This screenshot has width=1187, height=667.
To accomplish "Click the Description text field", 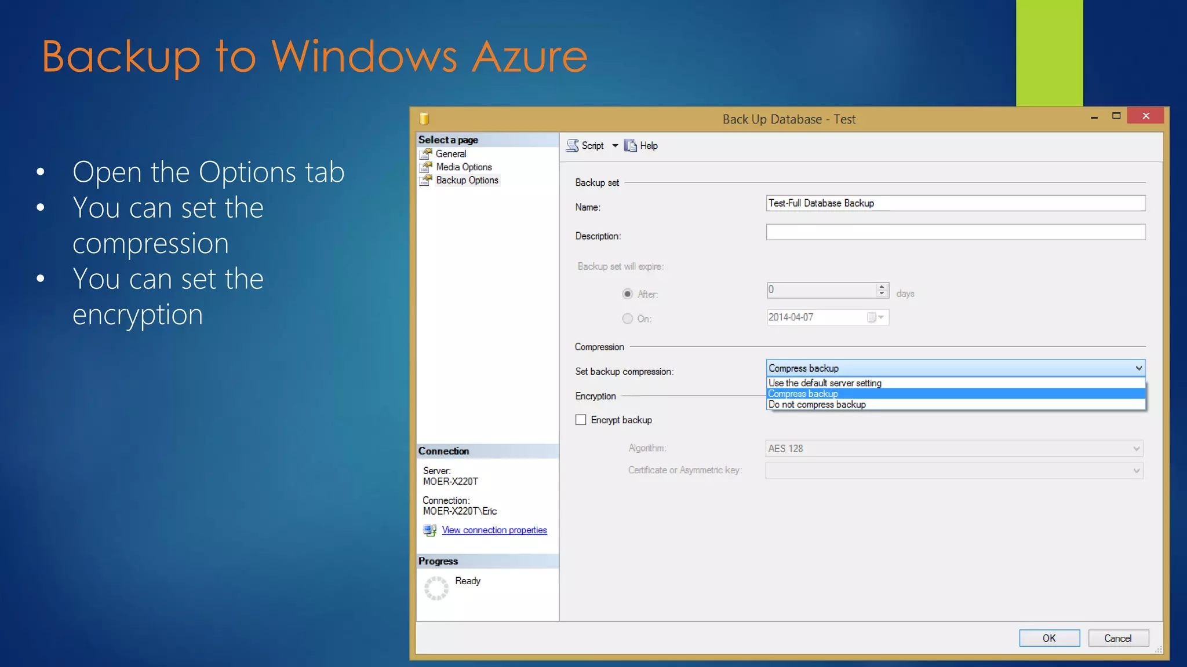I will pos(956,232).
